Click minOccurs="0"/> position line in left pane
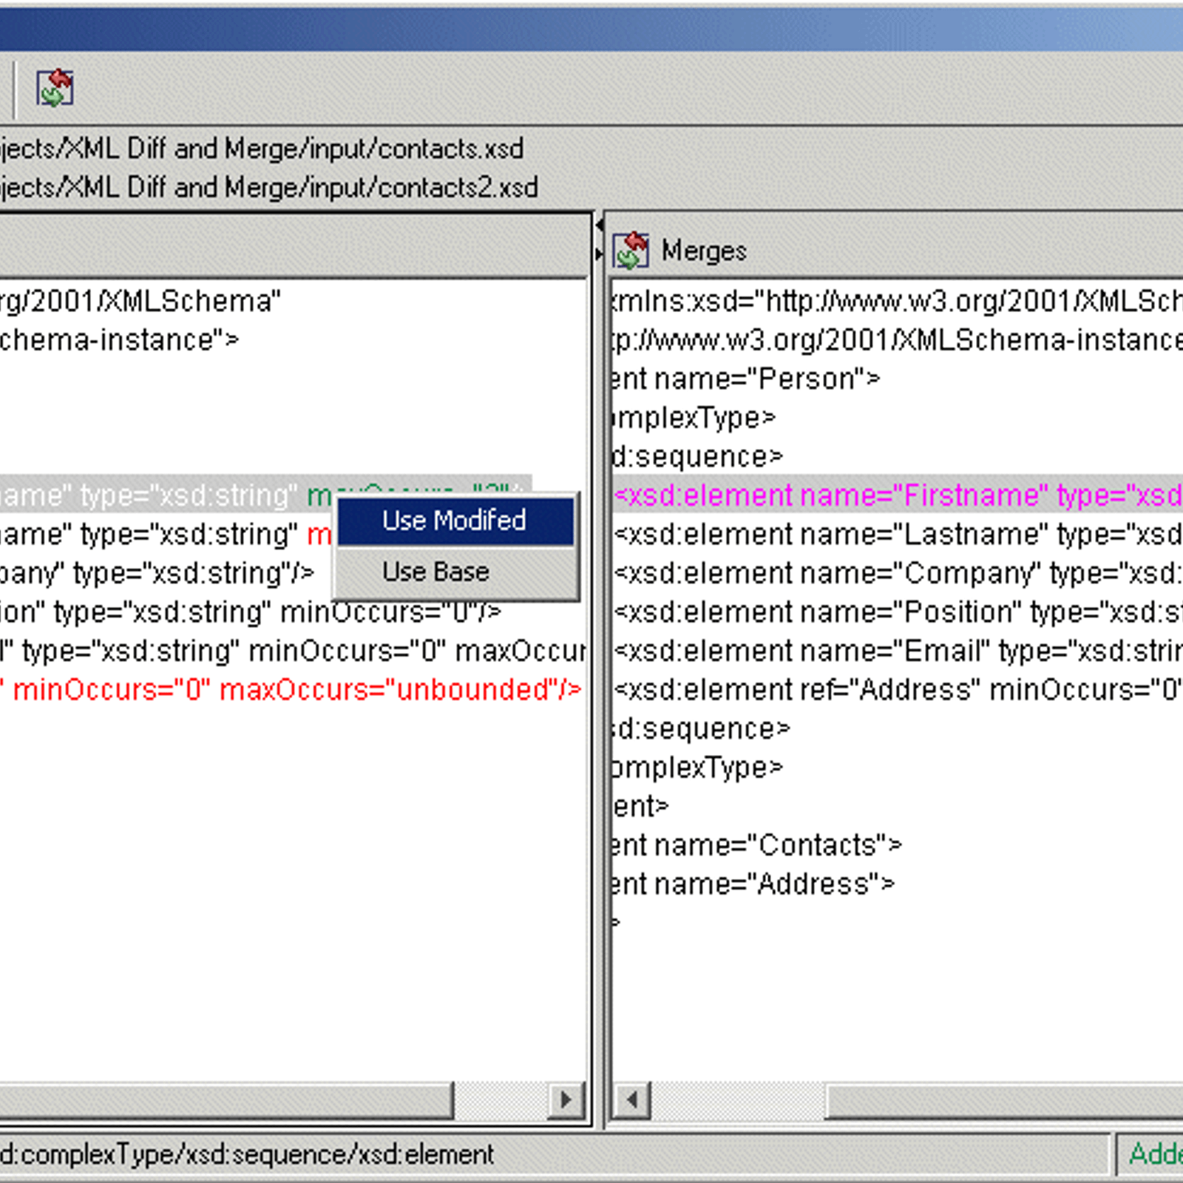The image size is (1183, 1183). 251,611
